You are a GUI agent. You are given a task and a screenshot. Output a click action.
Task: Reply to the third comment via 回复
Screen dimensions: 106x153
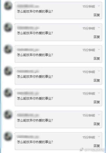point(97,59)
